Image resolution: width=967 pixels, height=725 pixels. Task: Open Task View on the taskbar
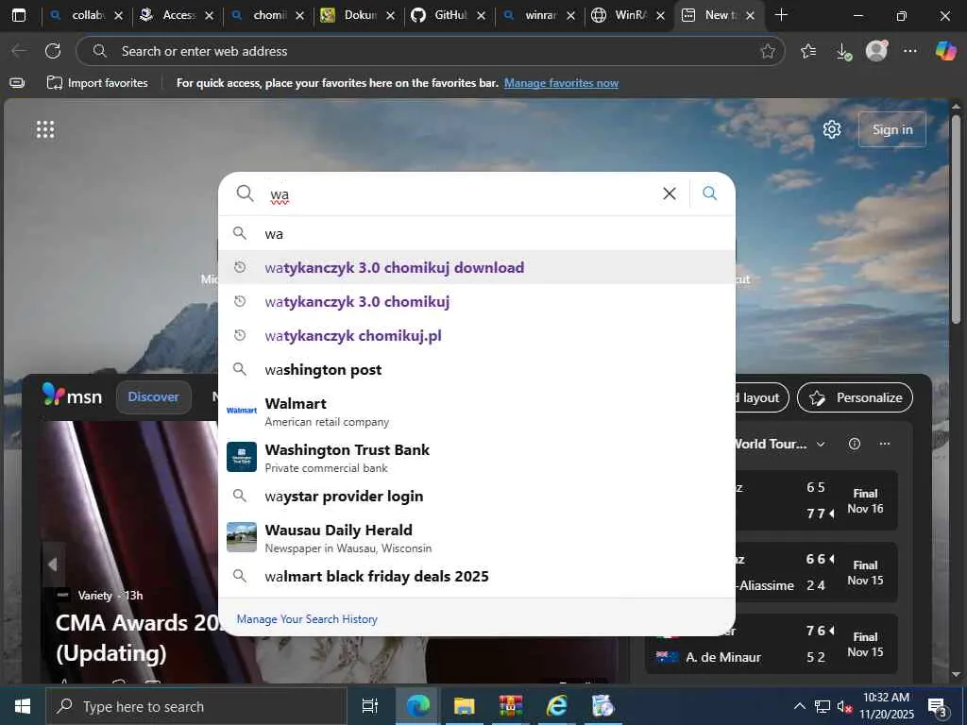point(369,706)
